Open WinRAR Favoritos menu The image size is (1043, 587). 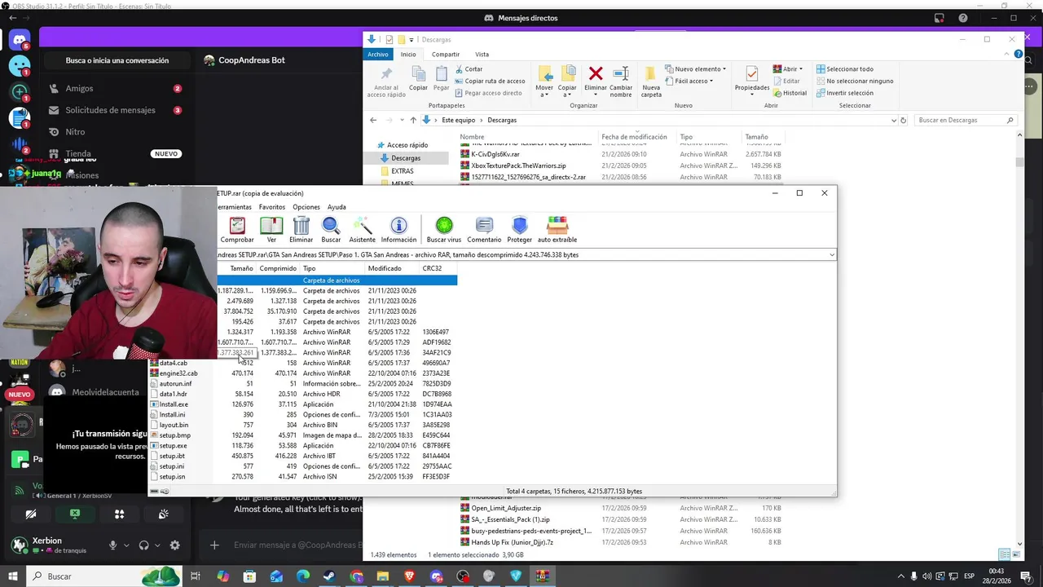point(272,207)
